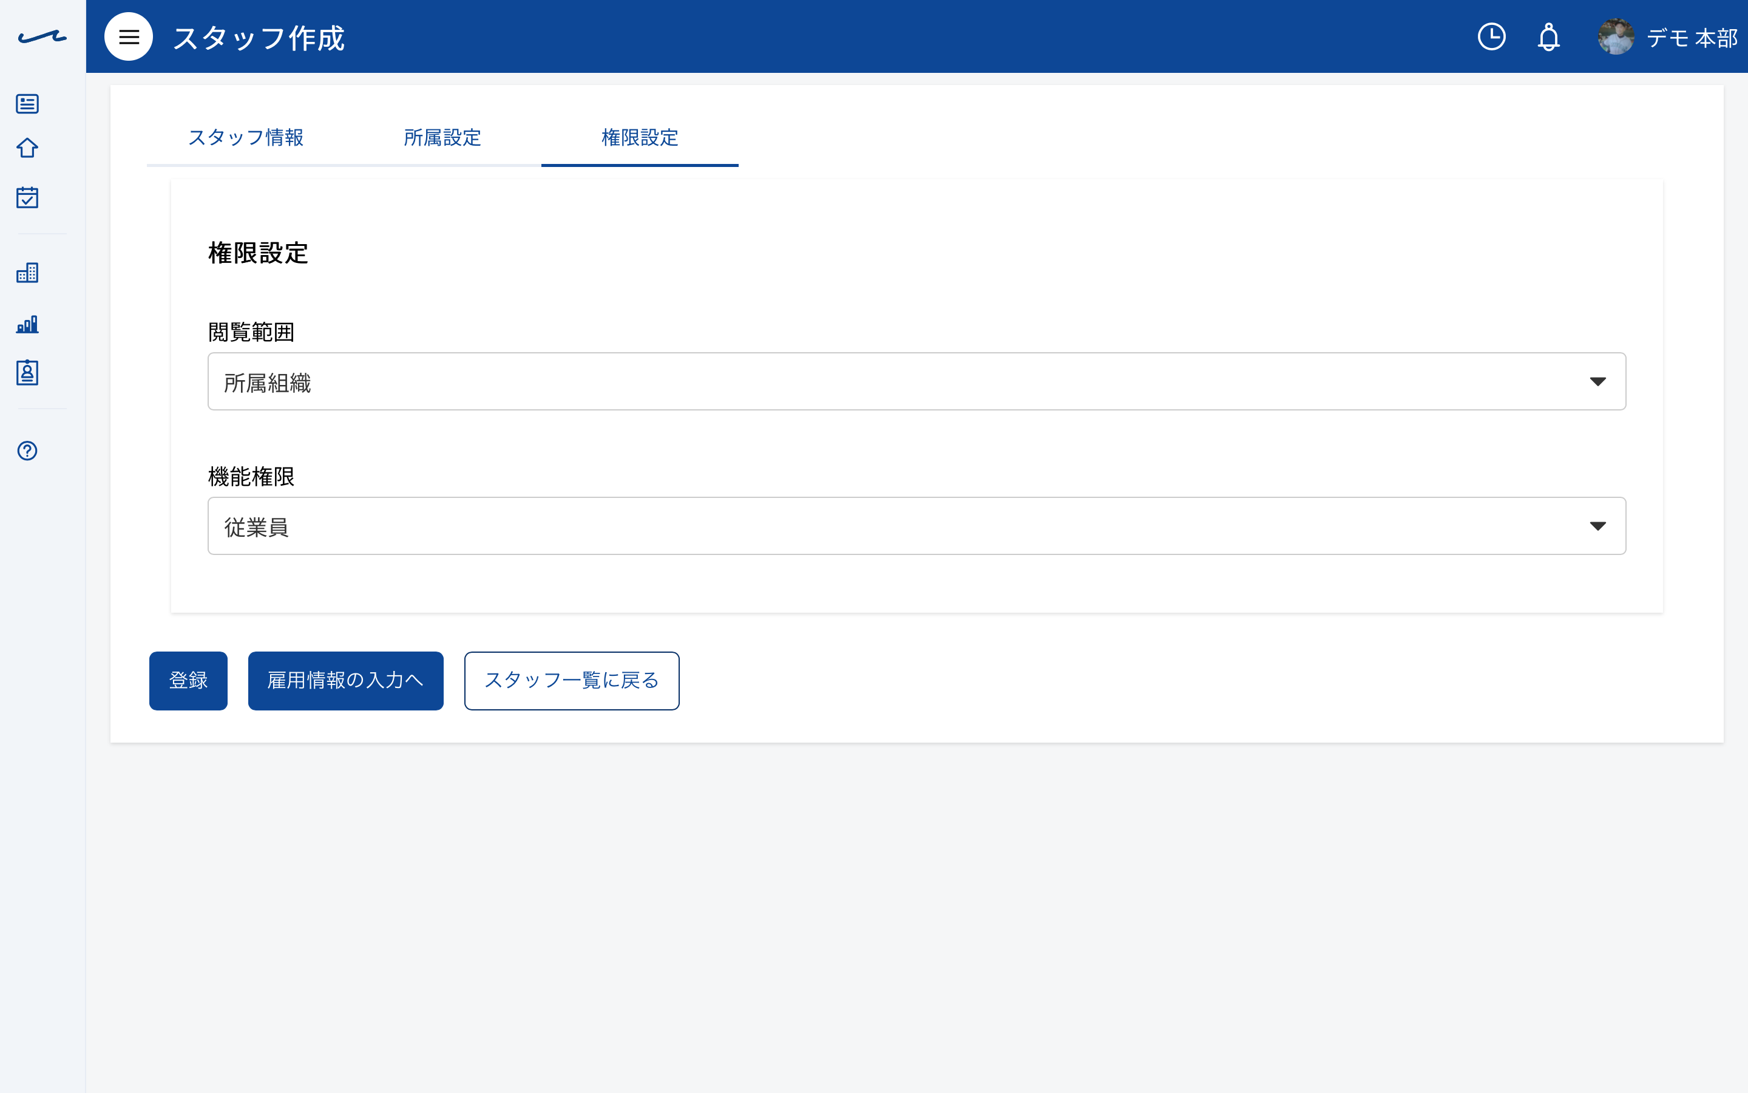Click the wave logo in the sidebar
Screen dimensions: 1748x1093
tap(42, 36)
